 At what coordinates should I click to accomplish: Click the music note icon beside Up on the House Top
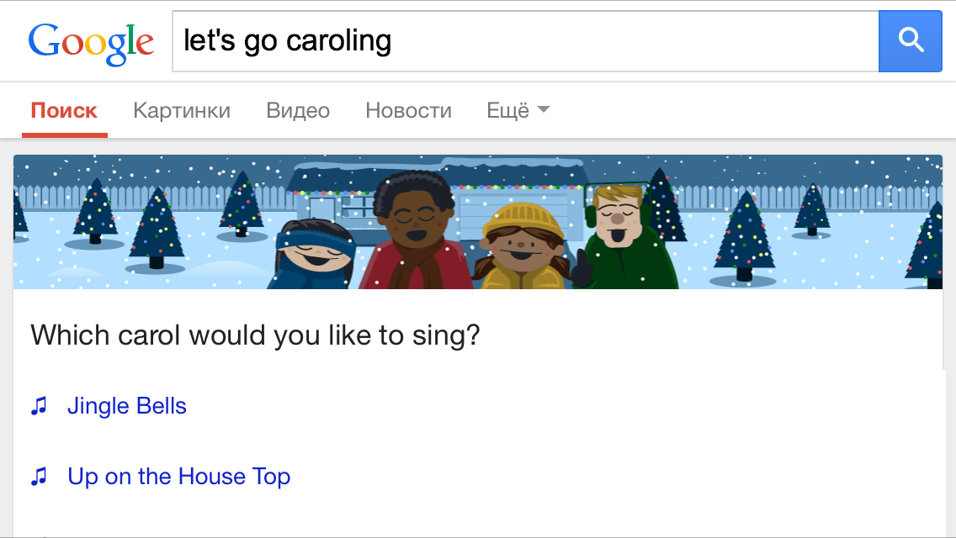(x=37, y=477)
